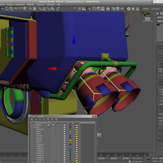Toggle the Spinner Snap button
Viewport: 163px width, 163px height.
pyautogui.click(x=53, y=9)
